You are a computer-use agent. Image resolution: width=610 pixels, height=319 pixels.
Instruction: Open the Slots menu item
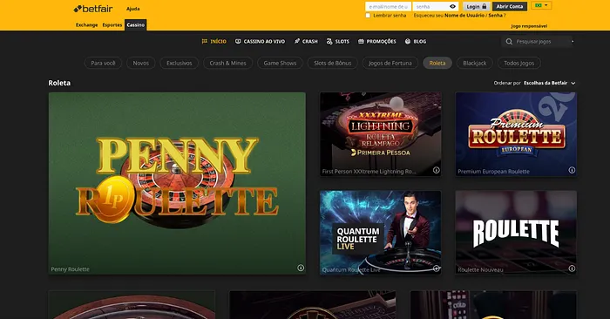point(338,41)
